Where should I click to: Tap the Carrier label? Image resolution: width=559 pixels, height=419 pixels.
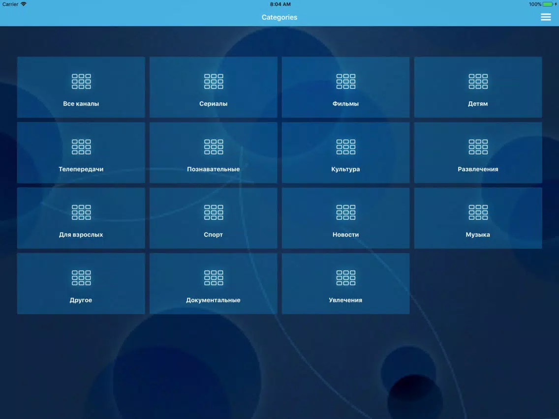10,4
